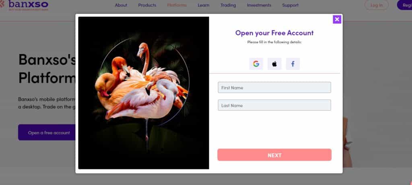Viewport: 412px width, 185px height.
Task: Open the Platforms menu item
Action: click(x=177, y=5)
